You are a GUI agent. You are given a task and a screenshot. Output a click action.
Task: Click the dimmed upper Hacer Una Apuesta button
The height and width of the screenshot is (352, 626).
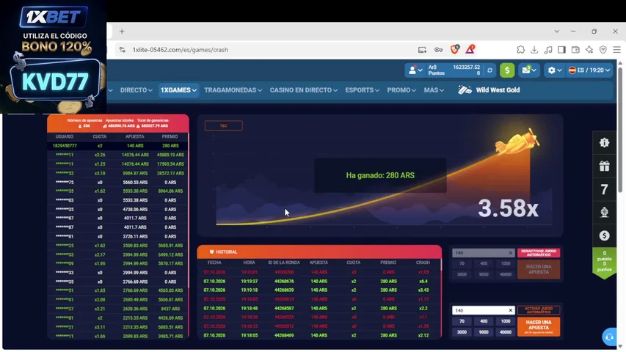(x=539, y=269)
